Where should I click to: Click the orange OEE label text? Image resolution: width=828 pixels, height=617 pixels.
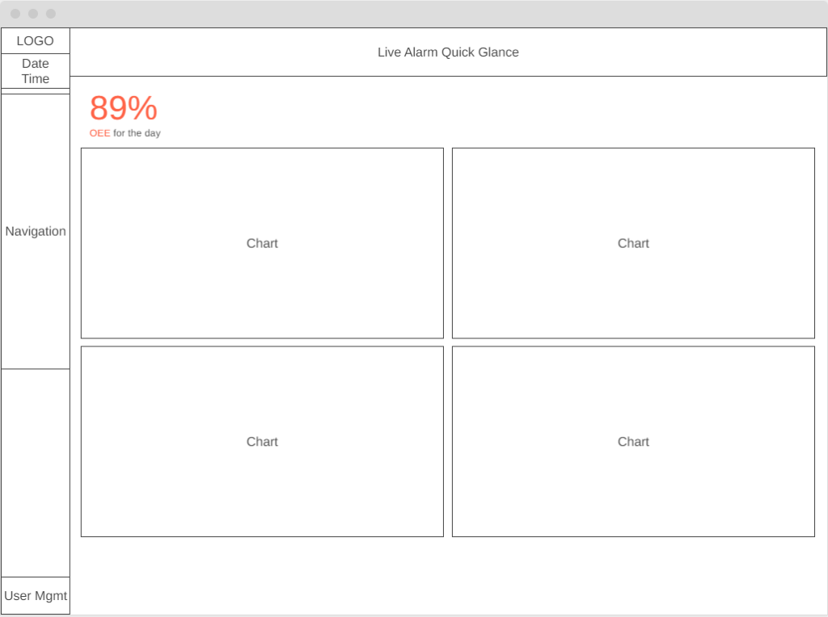click(x=99, y=133)
